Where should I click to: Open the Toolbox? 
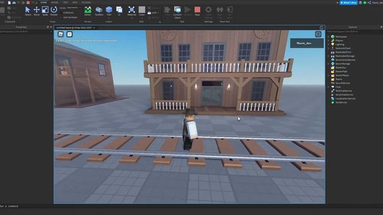click(99, 11)
